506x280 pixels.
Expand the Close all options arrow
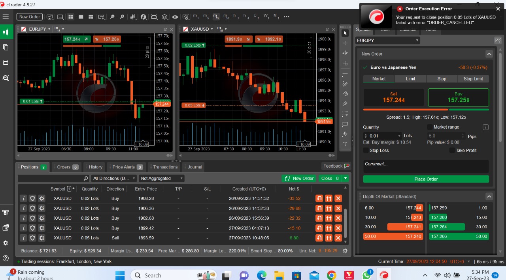346,178
